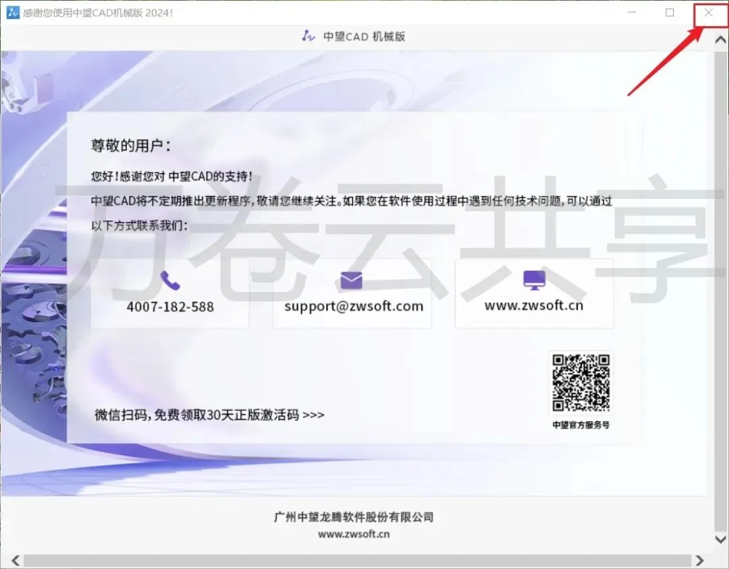The height and width of the screenshot is (569, 729).
Task: Click the 中望CAD 机械版 header title
Action: 364,36
